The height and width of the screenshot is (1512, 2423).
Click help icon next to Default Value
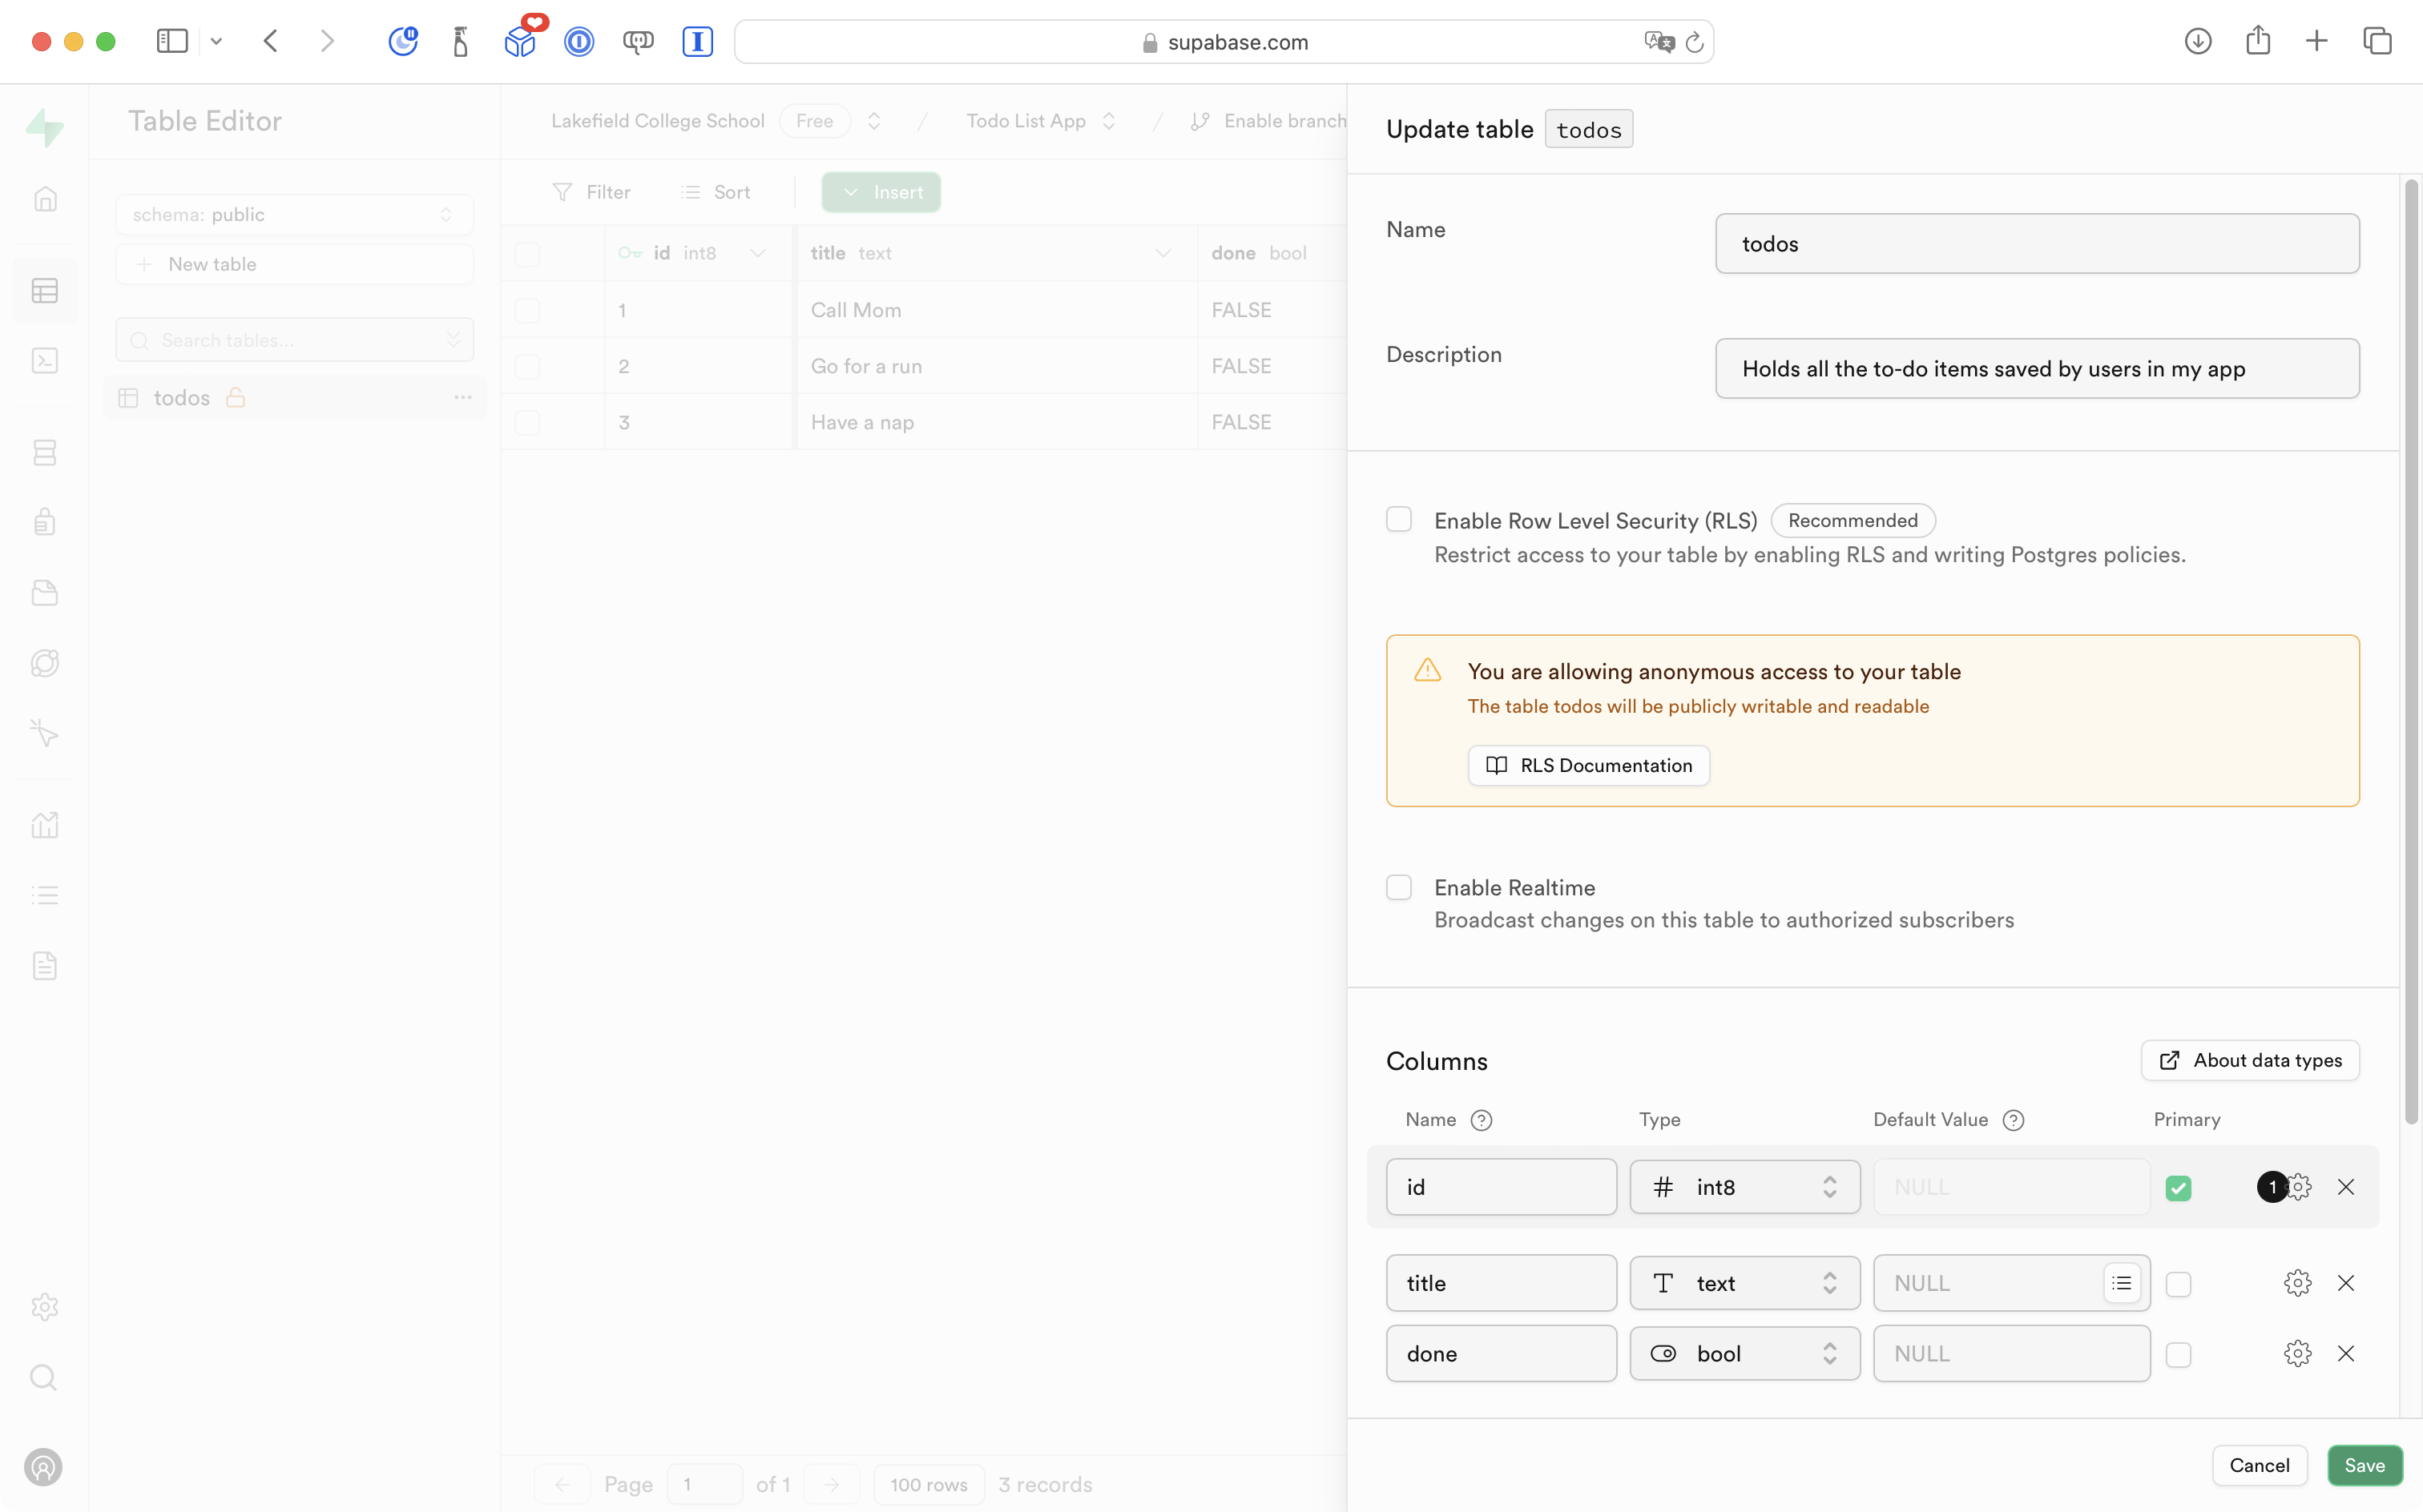pyautogui.click(x=2013, y=1120)
